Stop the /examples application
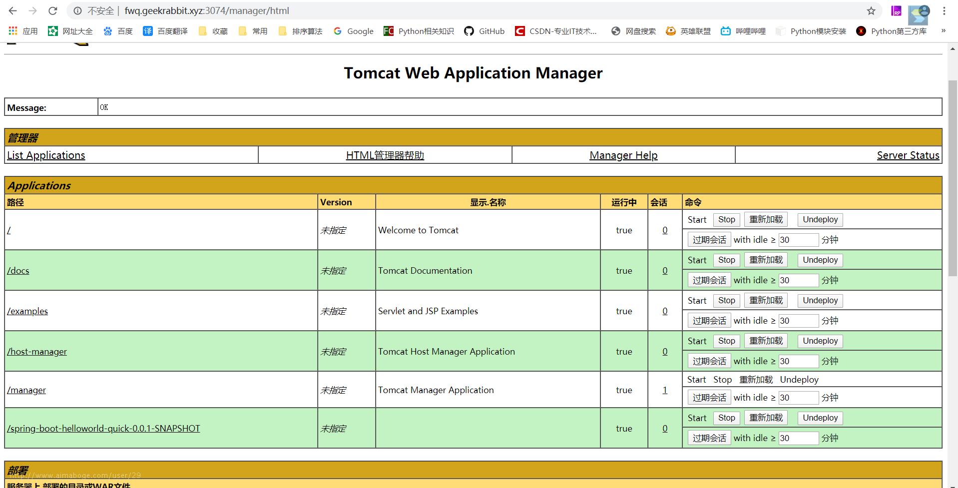The width and height of the screenshot is (958, 488). tap(726, 301)
